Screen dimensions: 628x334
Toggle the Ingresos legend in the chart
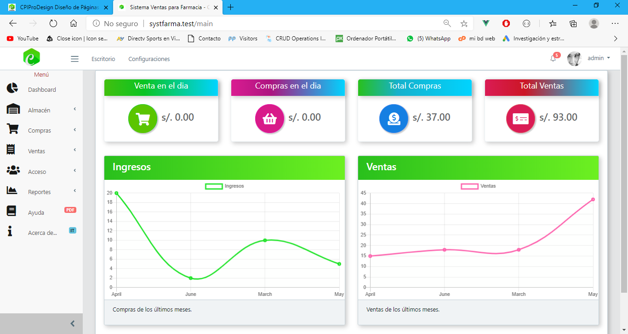[224, 186]
